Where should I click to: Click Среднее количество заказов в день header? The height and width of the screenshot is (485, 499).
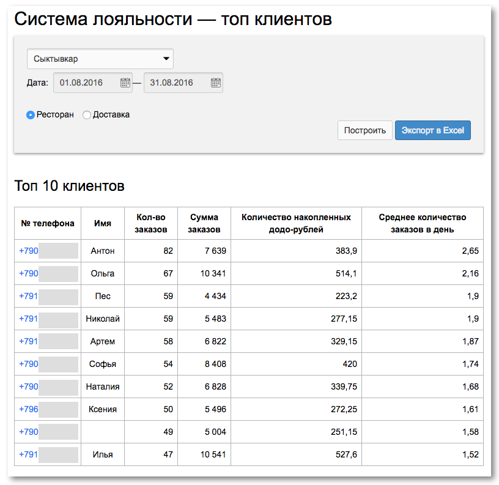pyautogui.click(x=423, y=223)
